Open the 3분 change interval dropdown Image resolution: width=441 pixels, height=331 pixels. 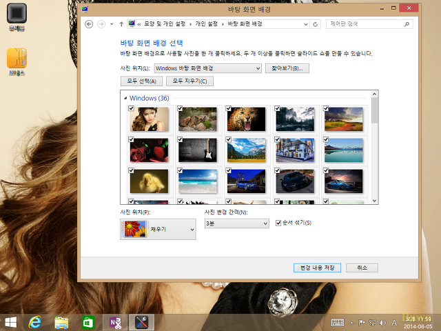pyautogui.click(x=237, y=223)
